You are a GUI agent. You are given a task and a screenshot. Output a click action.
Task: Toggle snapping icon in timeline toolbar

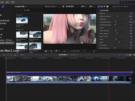(130, 55)
